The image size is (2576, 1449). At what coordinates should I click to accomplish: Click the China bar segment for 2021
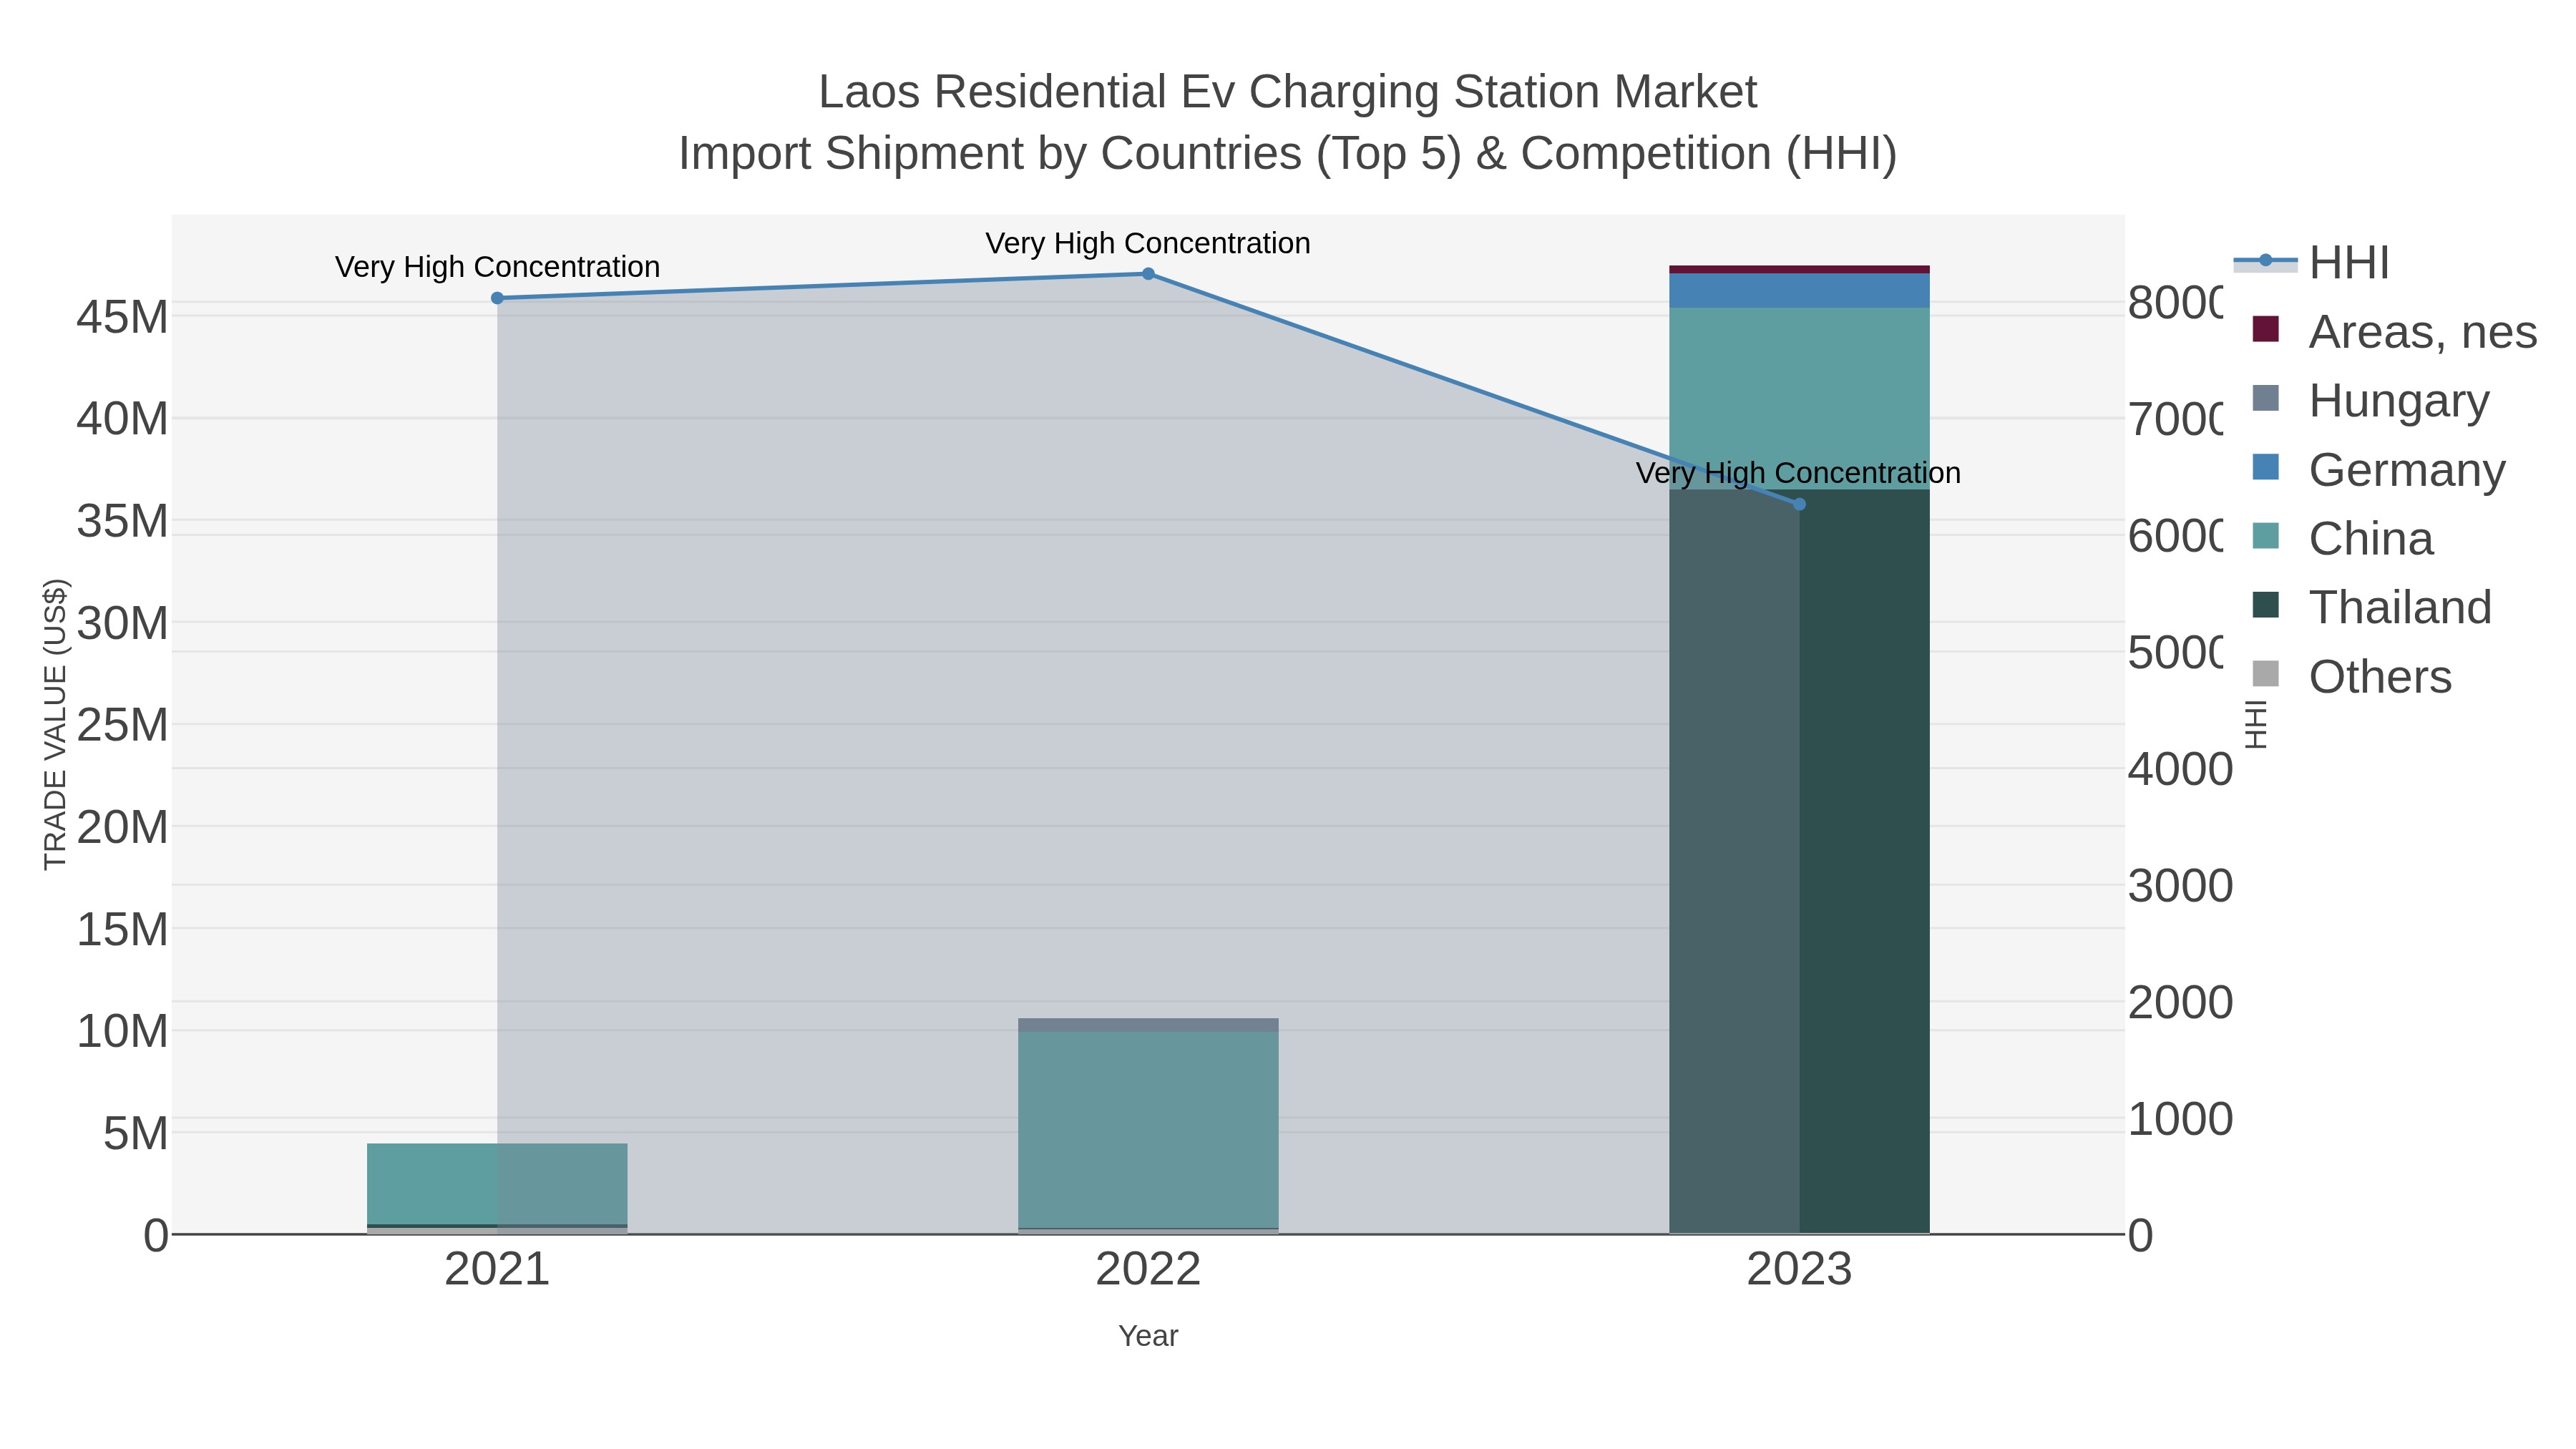click(497, 1184)
